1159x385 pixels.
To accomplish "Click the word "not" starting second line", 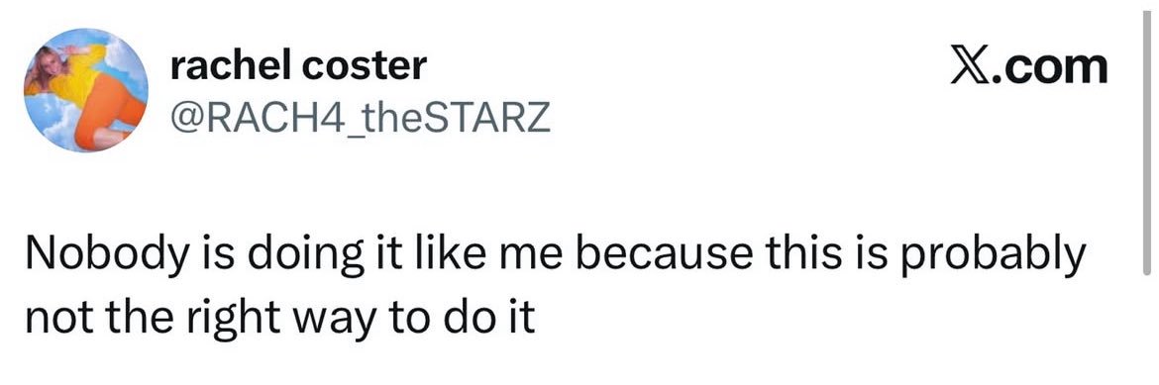I will pyautogui.click(x=54, y=321).
